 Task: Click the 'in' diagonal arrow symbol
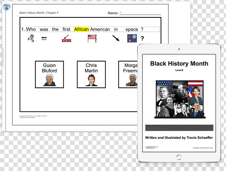[x=116, y=38]
